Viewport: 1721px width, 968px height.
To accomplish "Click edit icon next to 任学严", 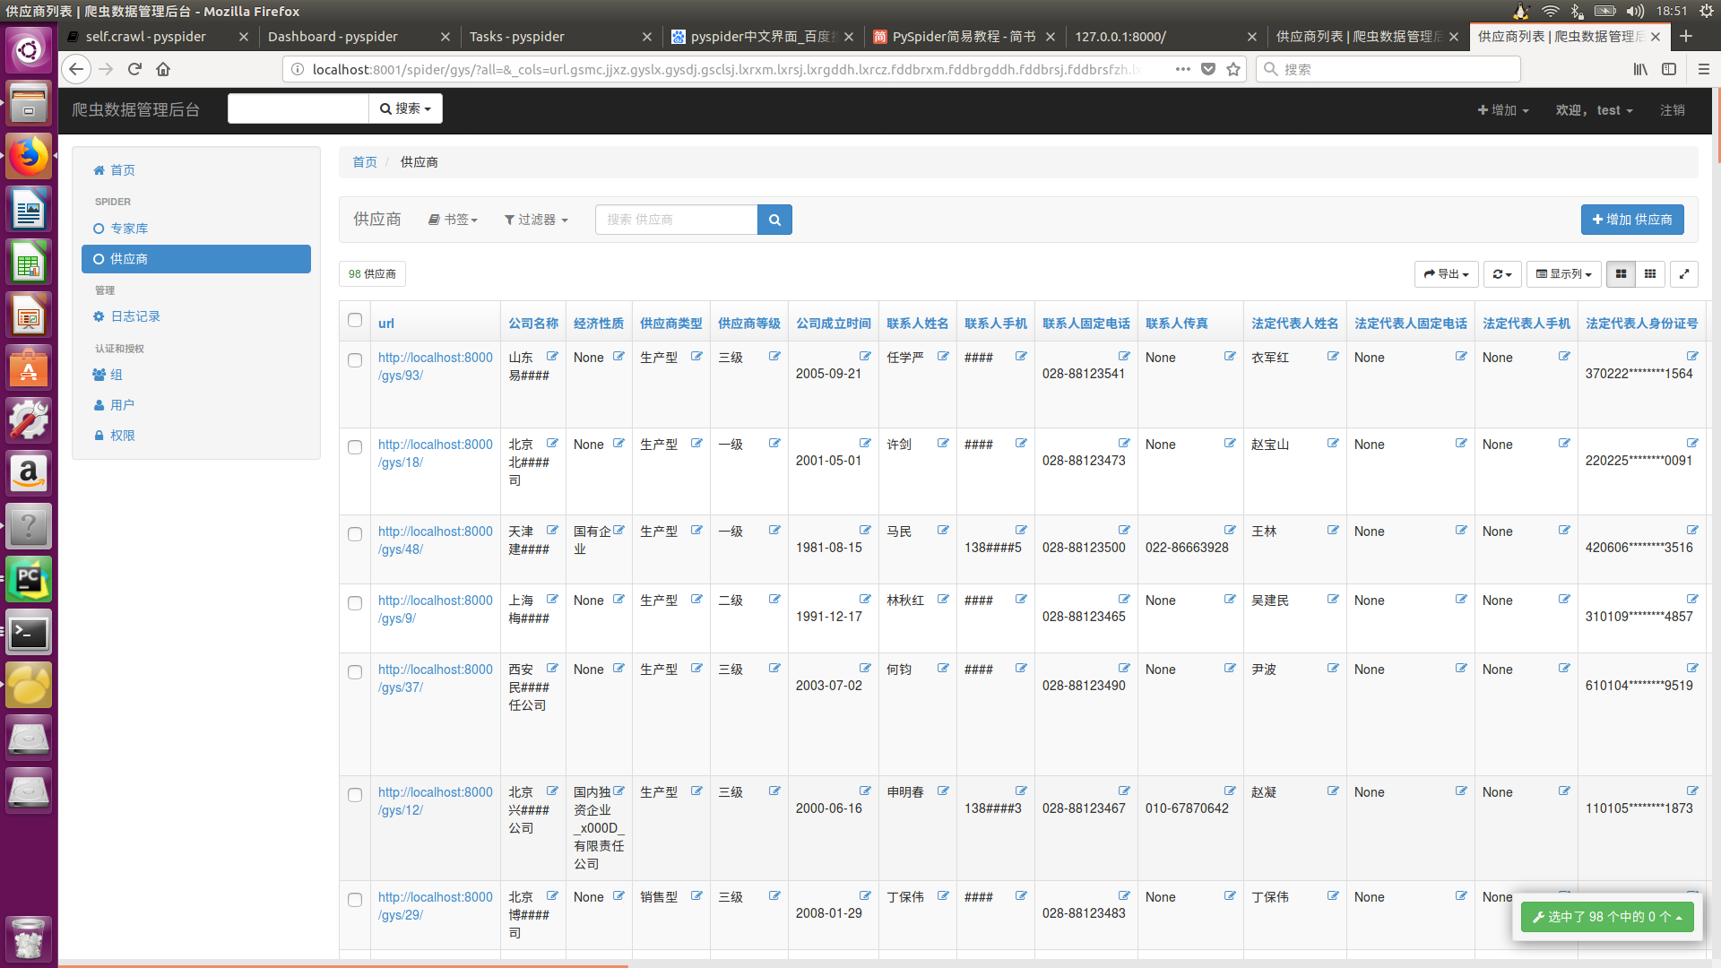I will pyautogui.click(x=943, y=357).
